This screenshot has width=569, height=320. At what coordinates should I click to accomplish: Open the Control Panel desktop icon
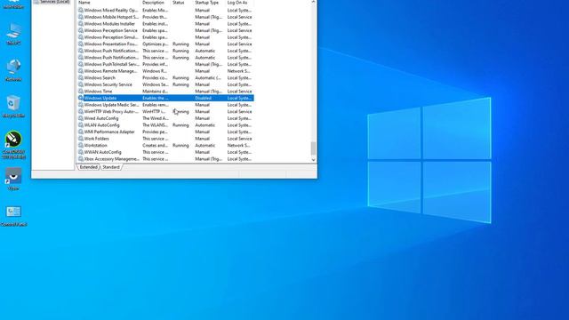[x=13, y=216]
